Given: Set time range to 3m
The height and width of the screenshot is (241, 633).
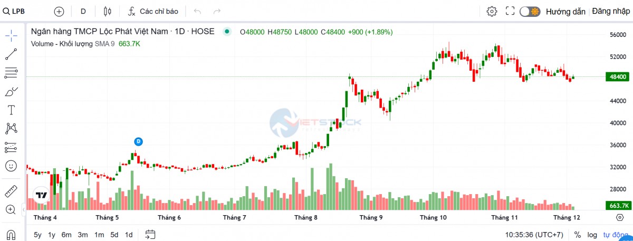Looking at the screenshot, I should tap(83, 235).
